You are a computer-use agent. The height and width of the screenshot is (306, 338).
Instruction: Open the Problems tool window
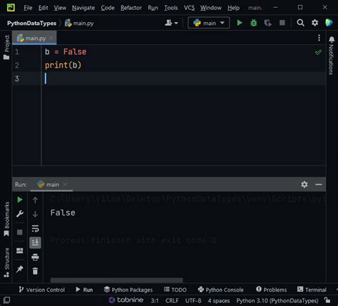click(x=271, y=290)
